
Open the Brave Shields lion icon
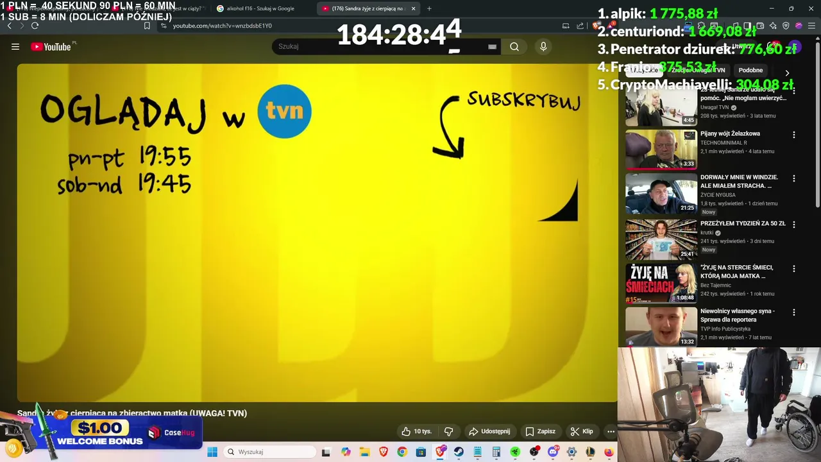coord(597,26)
